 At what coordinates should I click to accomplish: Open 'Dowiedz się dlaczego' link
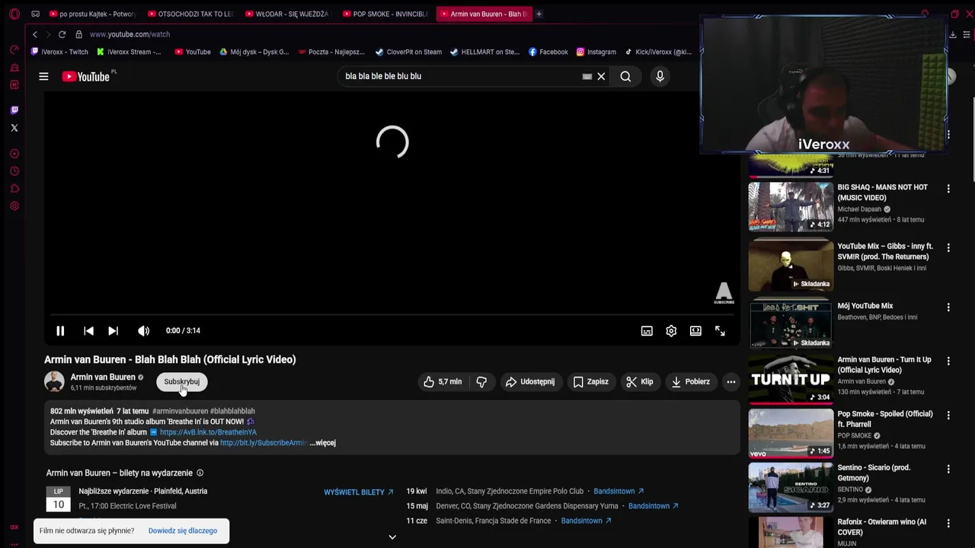pyautogui.click(x=183, y=530)
